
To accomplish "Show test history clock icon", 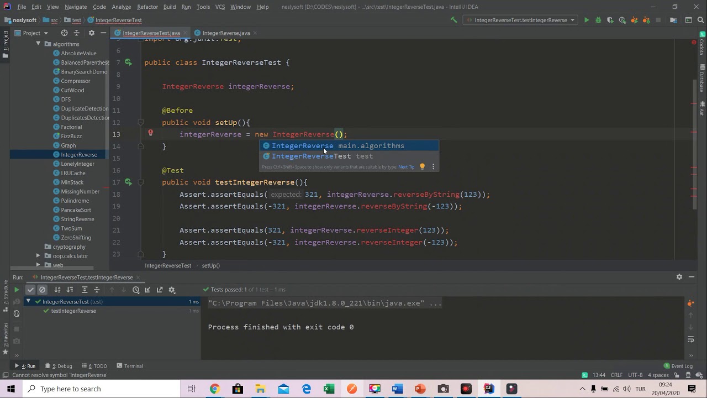I will pos(136,290).
